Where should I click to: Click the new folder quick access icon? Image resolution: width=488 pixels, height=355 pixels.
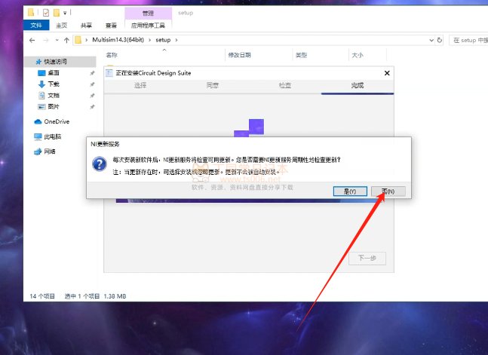click(57, 13)
